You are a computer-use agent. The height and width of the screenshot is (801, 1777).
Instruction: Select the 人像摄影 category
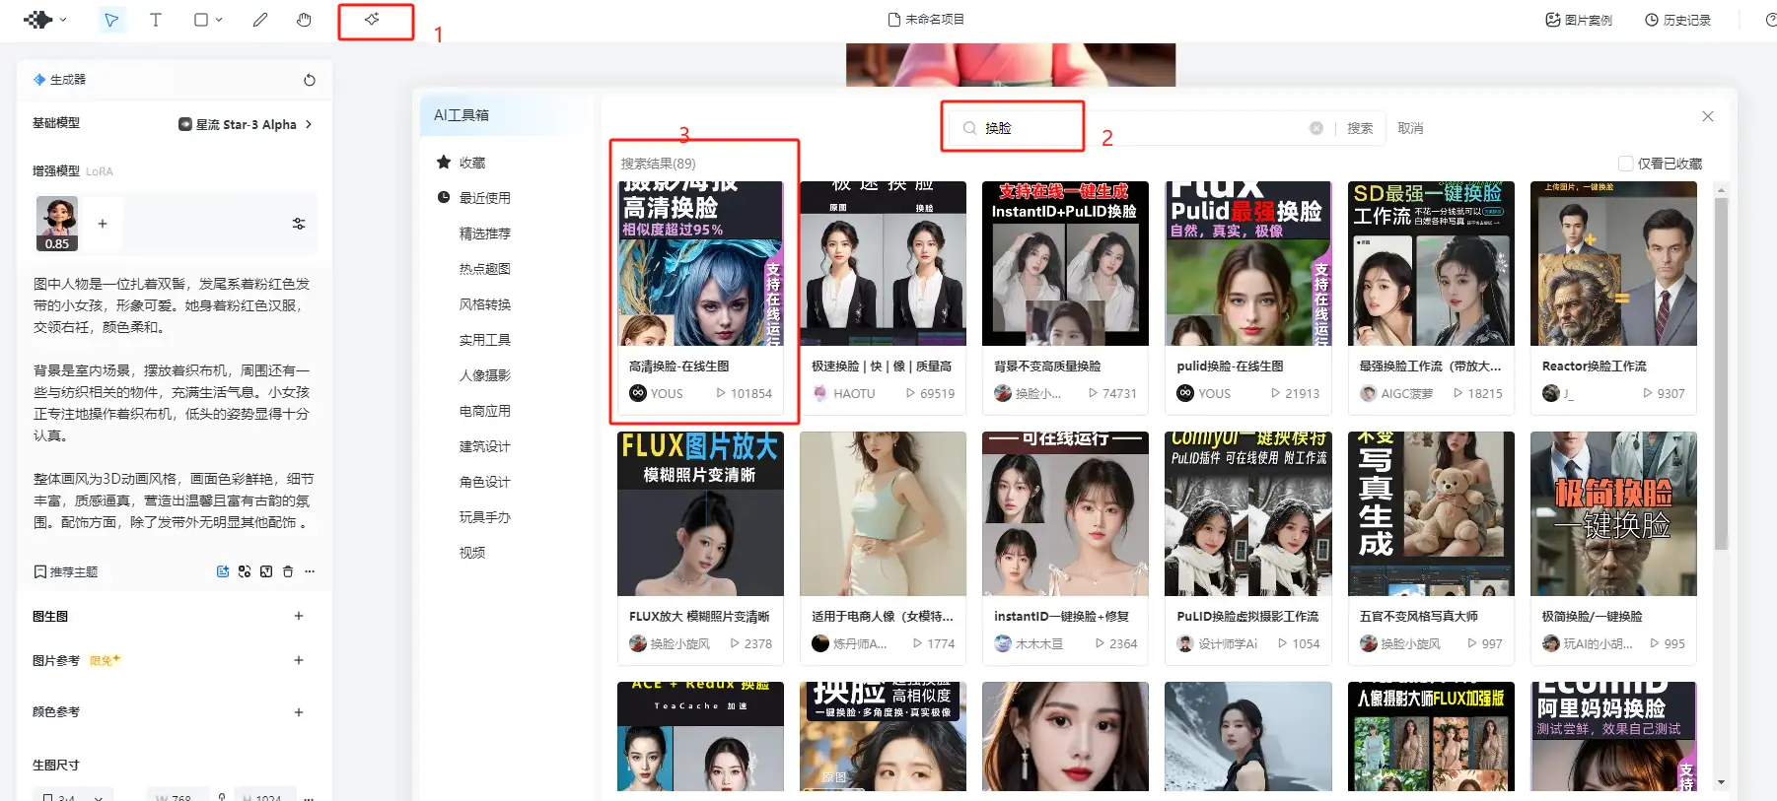[x=484, y=375]
